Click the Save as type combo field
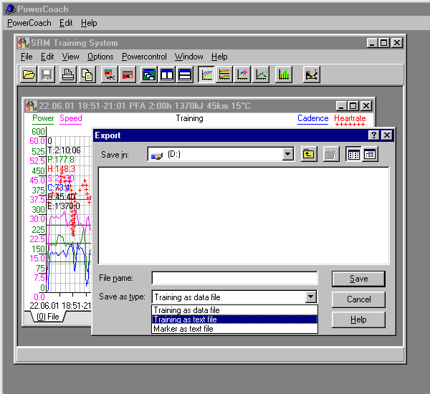Viewport: 430px width, 394px height. [x=234, y=297]
